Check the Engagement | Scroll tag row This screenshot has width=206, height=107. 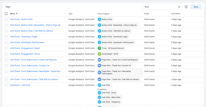pyautogui.click(x=6, y=54)
